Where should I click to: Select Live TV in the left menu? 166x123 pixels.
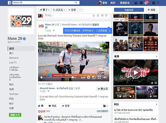click(x=13, y=63)
